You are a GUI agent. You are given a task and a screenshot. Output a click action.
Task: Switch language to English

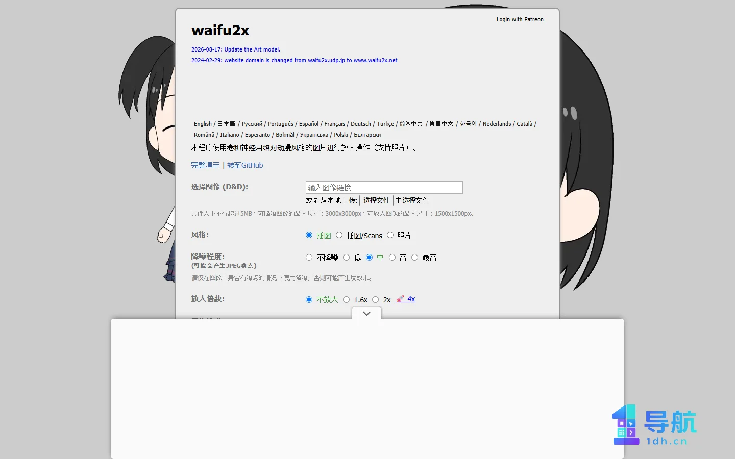tap(203, 124)
